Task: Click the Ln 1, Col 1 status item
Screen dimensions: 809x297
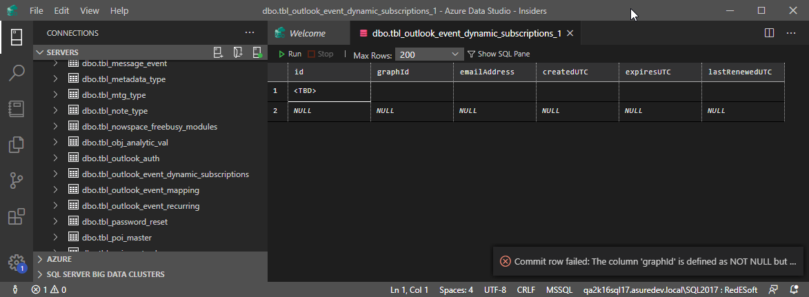Action: pyautogui.click(x=409, y=290)
